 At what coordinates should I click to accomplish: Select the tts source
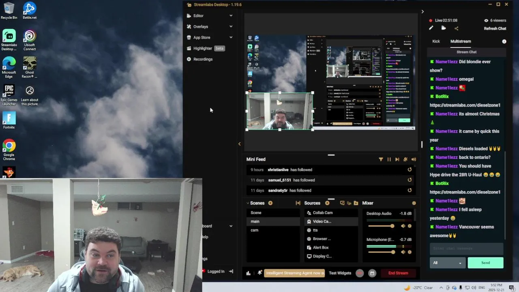pos(331,230)
